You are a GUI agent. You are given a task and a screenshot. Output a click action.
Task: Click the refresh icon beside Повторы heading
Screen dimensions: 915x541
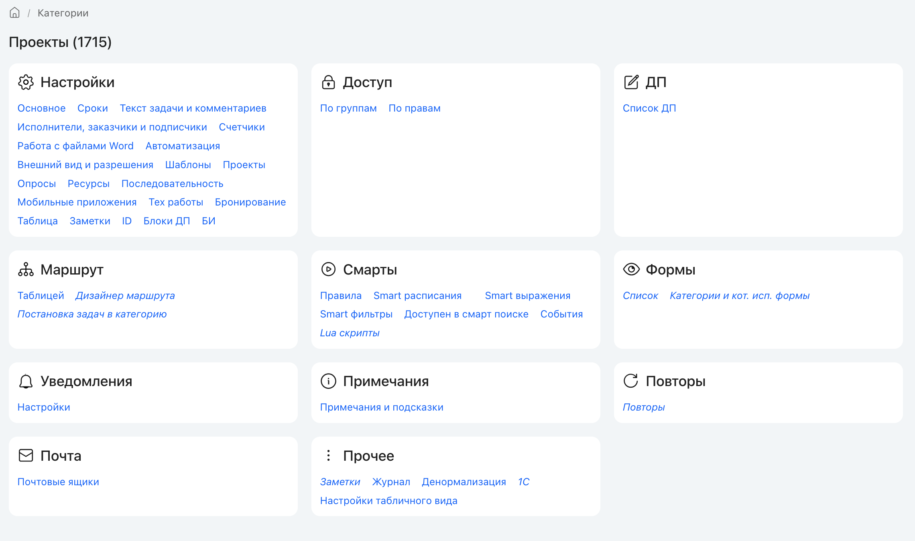(631, 381)
